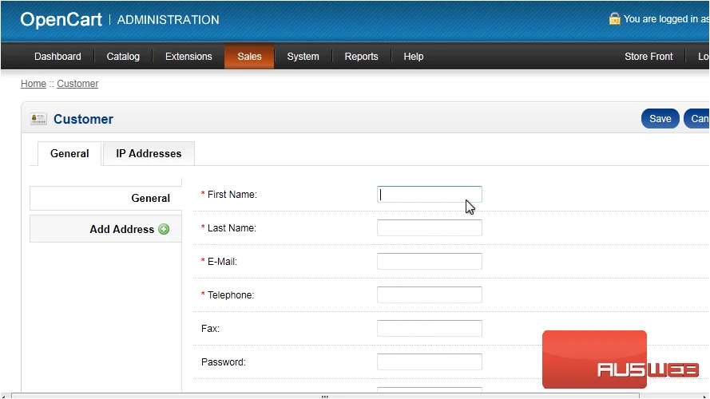Click the Telephone input field
The width and height of the screenshot is (710, 399).
pyautogui.click(x=429, y=295)
